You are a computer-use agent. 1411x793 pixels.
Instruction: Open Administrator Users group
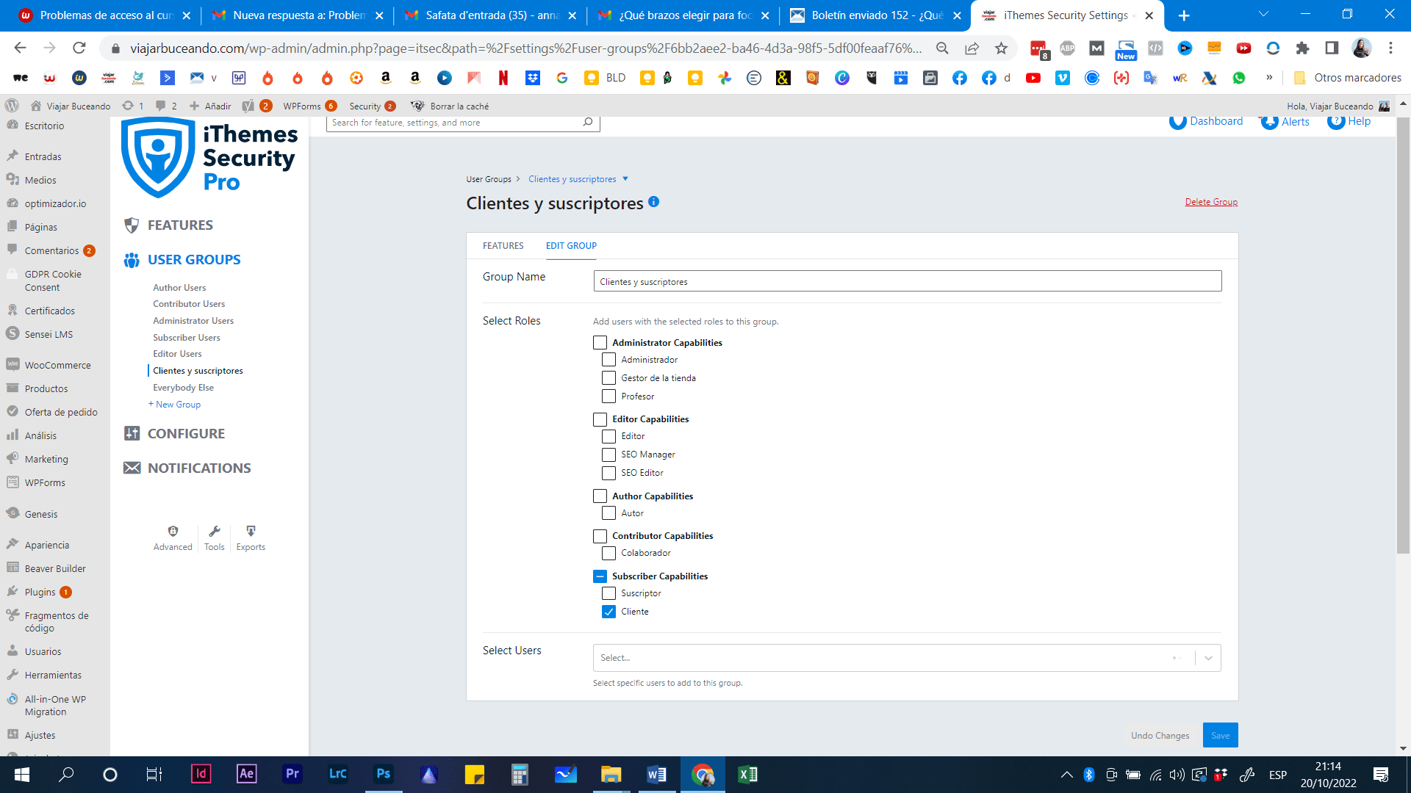click(193, 321)
